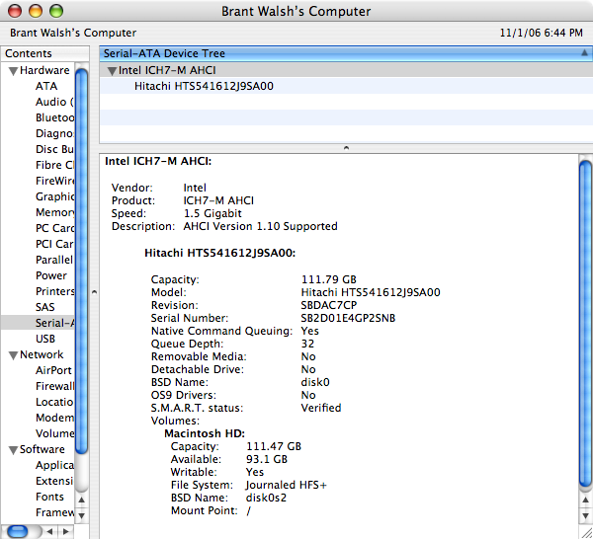This screenshot has width=593, height=539.
Task: Select Graphics/Displays in the sidebar
Action: tap(54, 196)
